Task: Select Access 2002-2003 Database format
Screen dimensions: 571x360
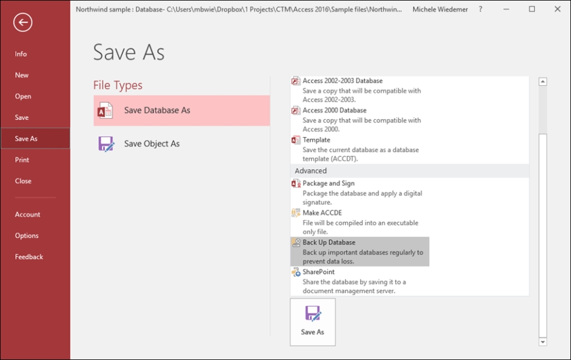Action: point(360,90)
